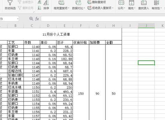Click the piece count cell 1140
The height and width of the screenshot is (120, 165).
coord(32,46)
